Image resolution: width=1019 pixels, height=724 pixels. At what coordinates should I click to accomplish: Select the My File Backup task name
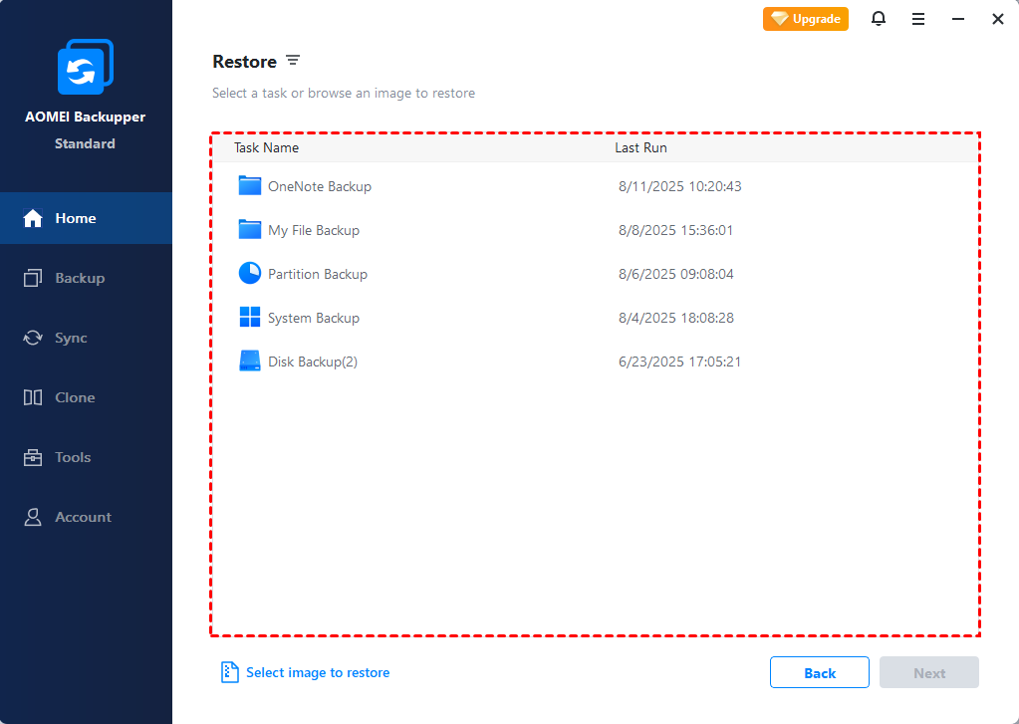(x=314, y=230)
